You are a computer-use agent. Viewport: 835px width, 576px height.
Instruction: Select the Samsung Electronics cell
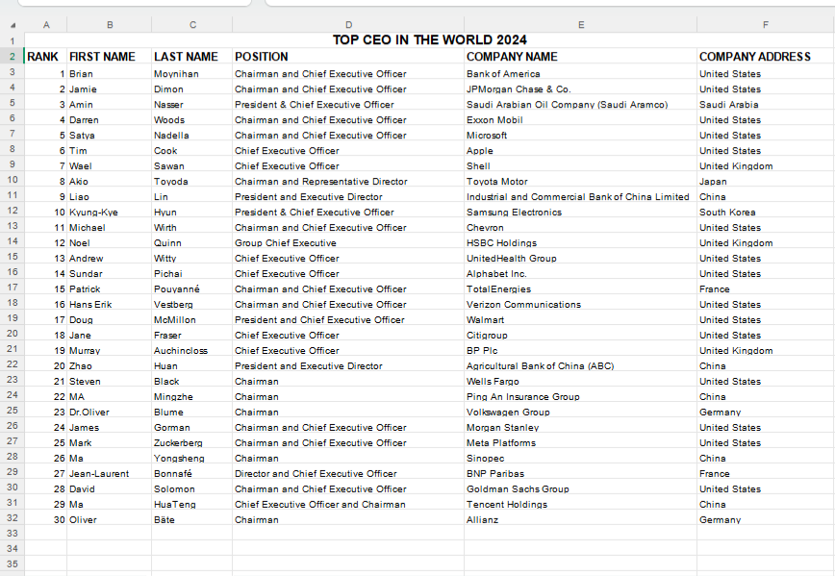[580, 212]
